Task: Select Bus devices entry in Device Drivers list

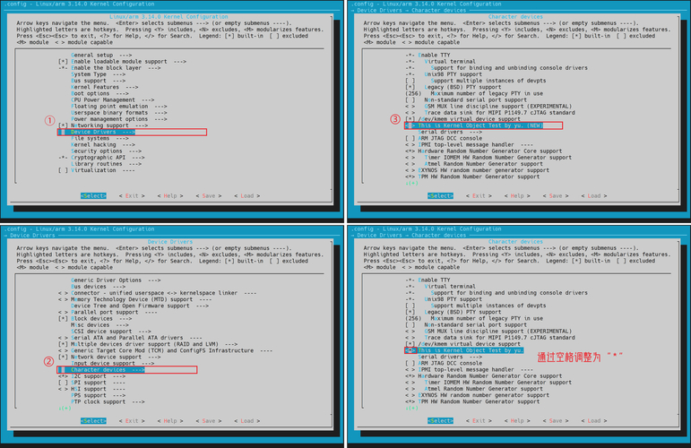Action: click(x=98, y=287)
